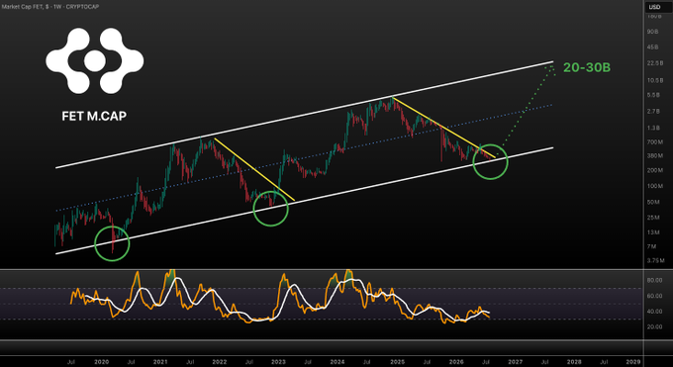Click the 'Market Cap FET, $ · 1W · CRYPTOCAP' title
Viewport: 673px width, 367px height.
49,7
